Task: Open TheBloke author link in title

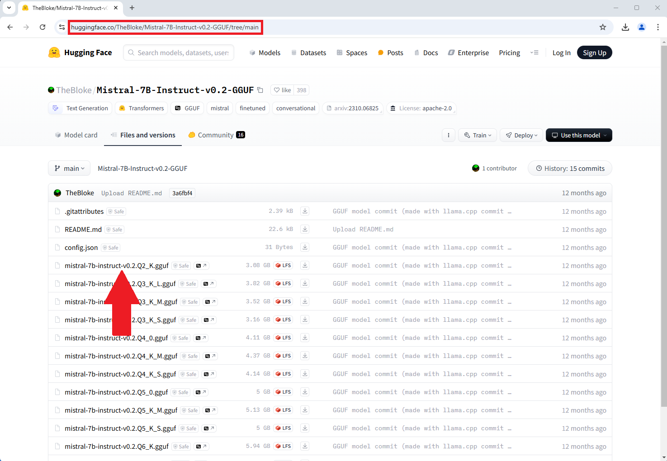Action: click(74, 90)
